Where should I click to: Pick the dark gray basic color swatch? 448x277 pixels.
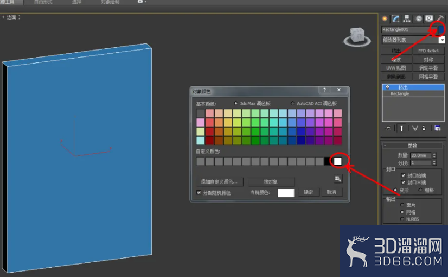pos(201,113)
